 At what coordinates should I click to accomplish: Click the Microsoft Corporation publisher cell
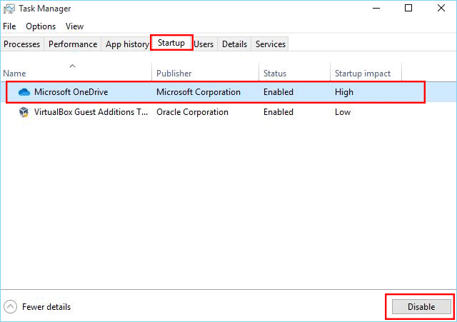coord(199,92)
